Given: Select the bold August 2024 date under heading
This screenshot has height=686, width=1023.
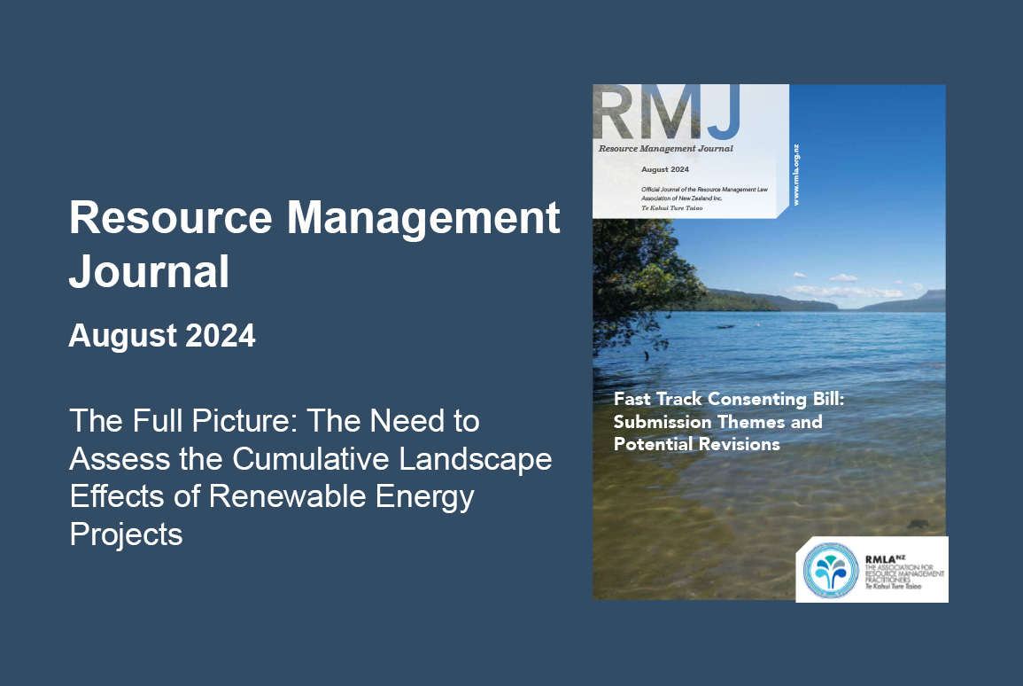Looking at the screenshot, I should point(162,336).
